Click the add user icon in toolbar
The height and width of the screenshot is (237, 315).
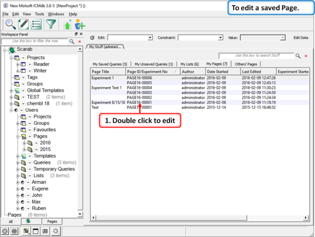[x=79, y=24]
